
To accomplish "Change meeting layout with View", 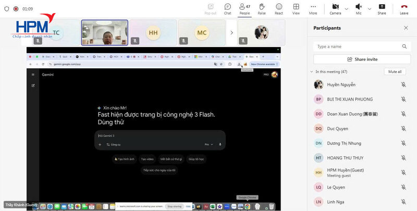I will tap(296, 8).
